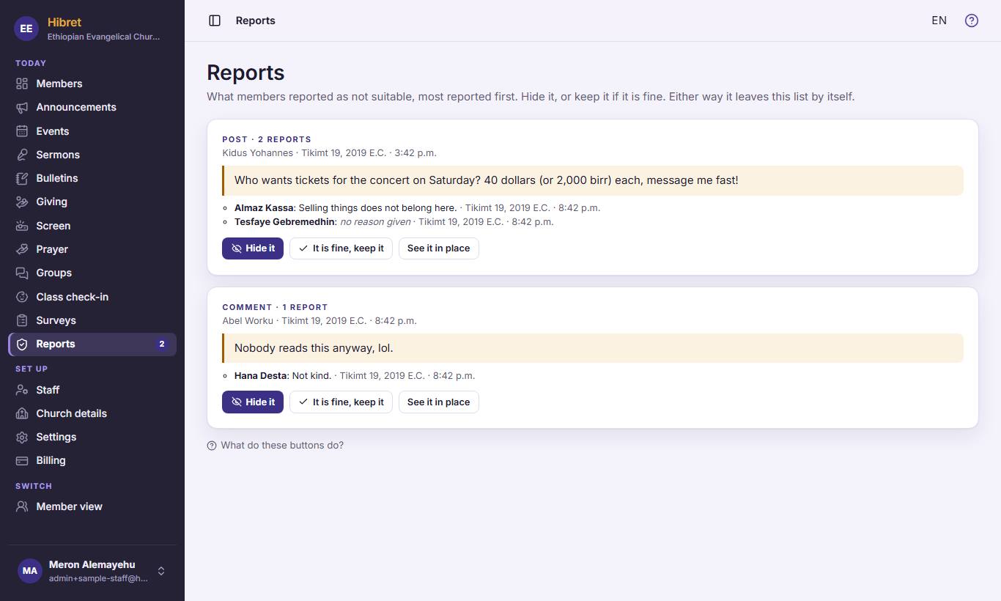Image resolution: width=1001 pixels, height=601 pixels.
Task: Open the Reports count badge showing 2
Action: coord(162,344)
